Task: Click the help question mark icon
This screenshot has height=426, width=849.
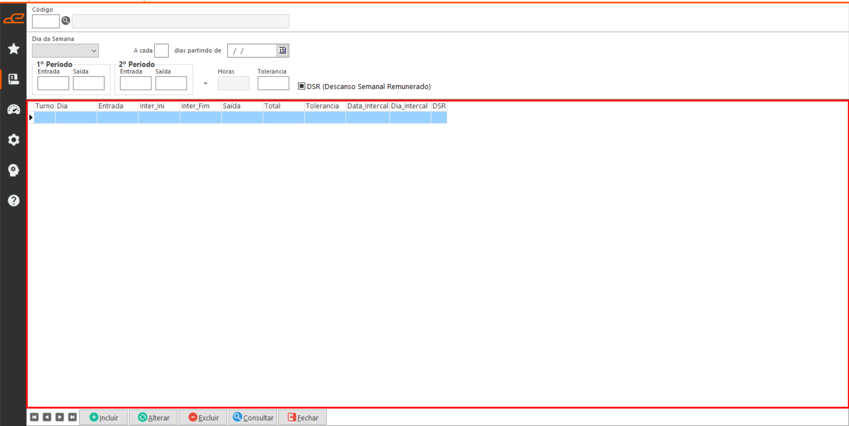Action: pos(14,201)
